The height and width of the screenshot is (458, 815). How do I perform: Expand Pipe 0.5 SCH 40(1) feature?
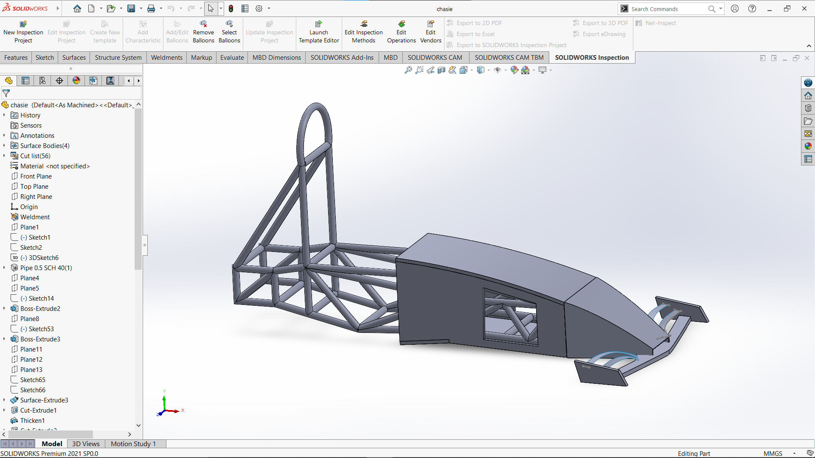4,268
